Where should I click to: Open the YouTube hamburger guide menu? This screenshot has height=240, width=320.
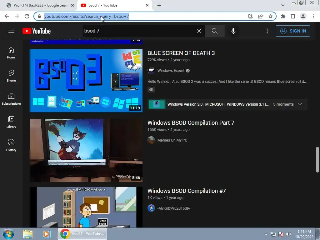[x=11, y=31]
